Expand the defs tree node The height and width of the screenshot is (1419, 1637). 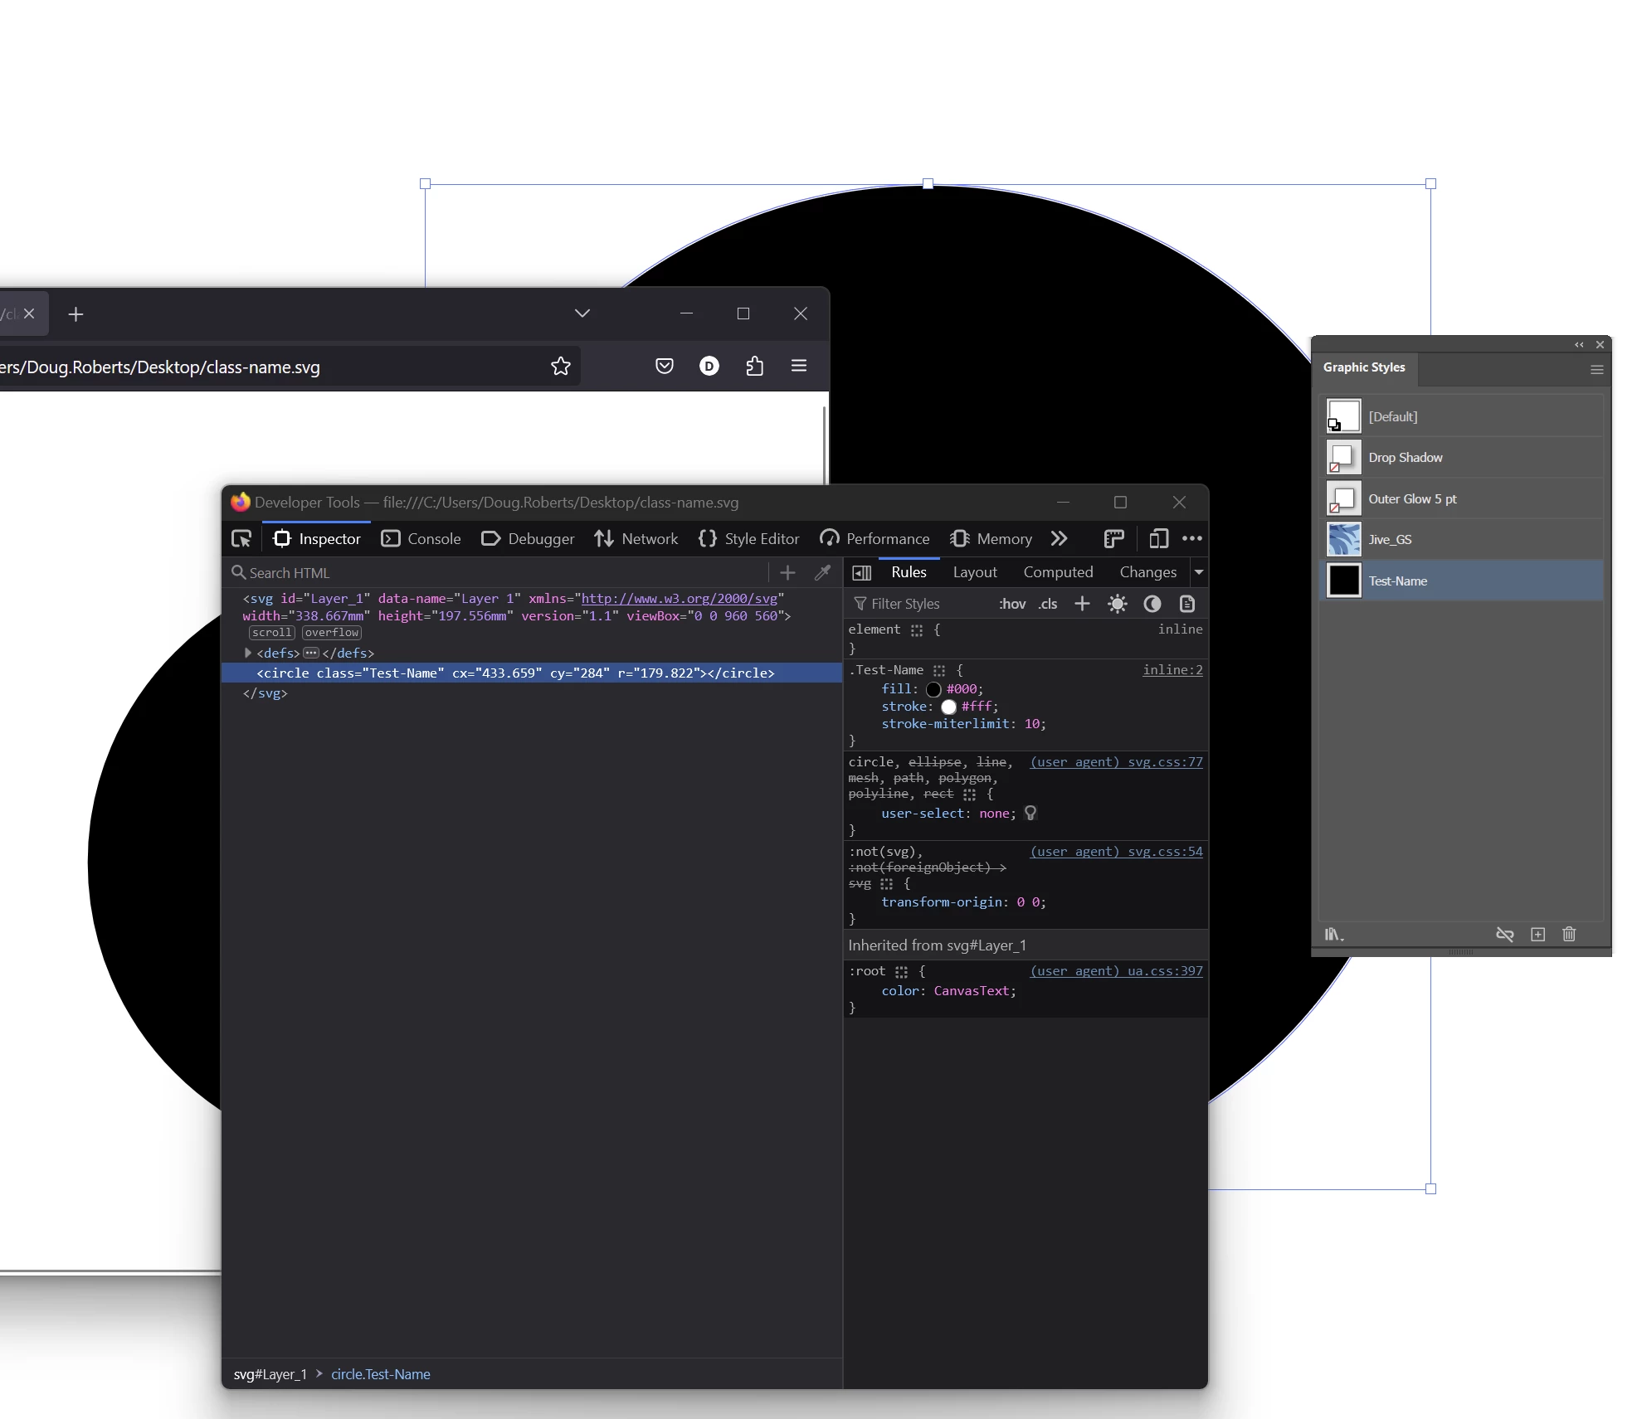[247, 653]
